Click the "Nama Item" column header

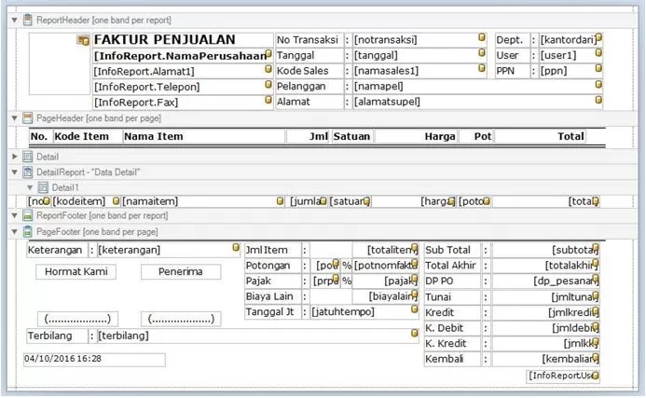(154, 136)
